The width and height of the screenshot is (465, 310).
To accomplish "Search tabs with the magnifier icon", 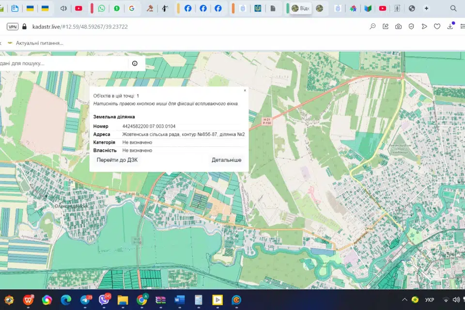I will [453, 8].
